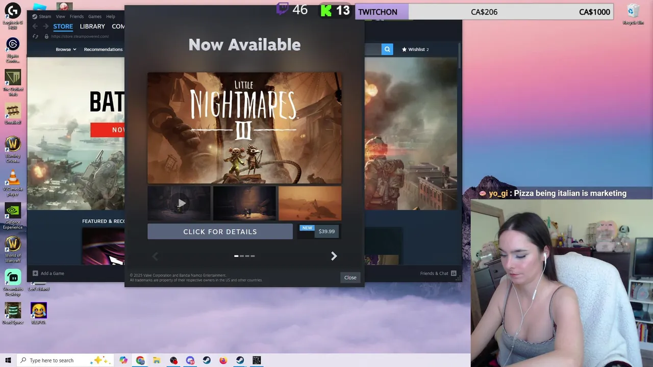The height and width of the screenshot is (367, 653).
Task: Click the Friends & Chat icon in Steam
Action: [x=454, y=273]
